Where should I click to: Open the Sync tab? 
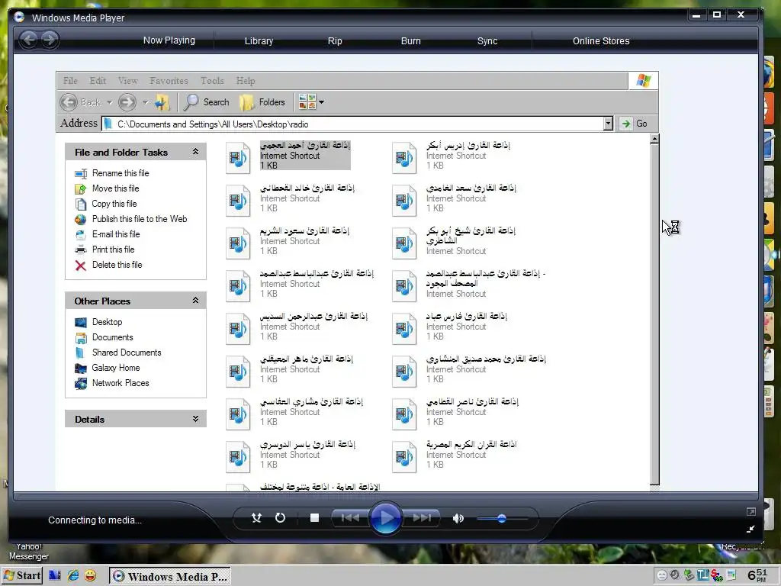coord(487,41)
